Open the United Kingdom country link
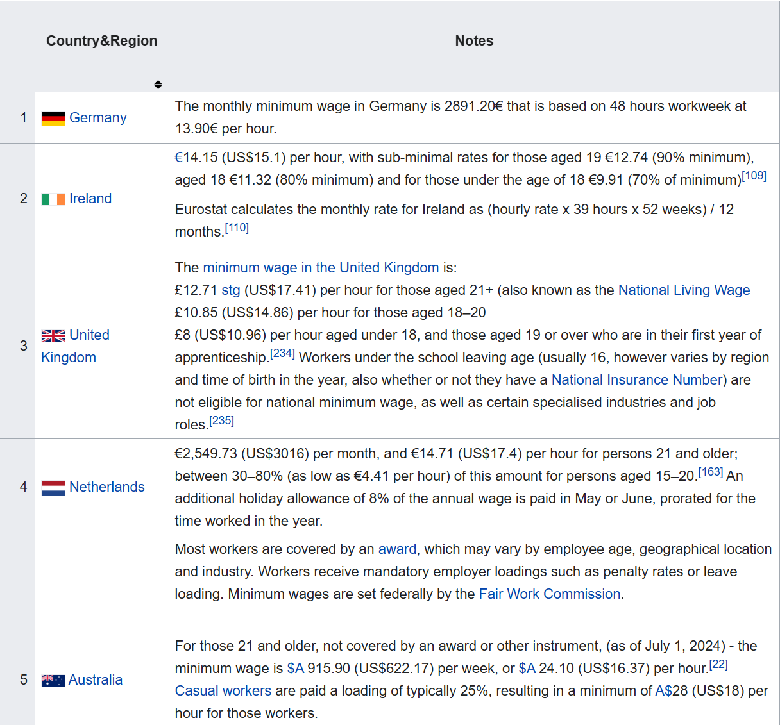 75,346
